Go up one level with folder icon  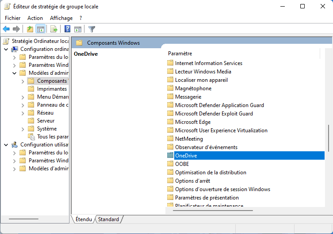tap(30, 29)
